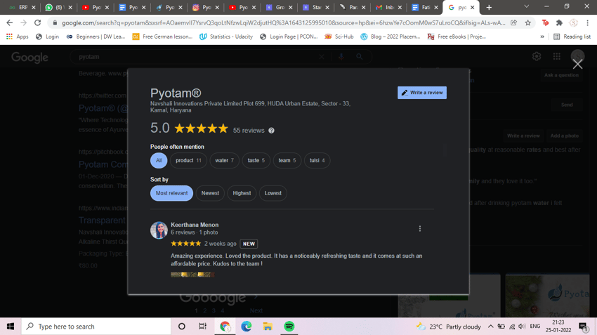Open Task View in taskbar
The height and width of the screenshot is (335, 597).
click(x=202, y=327)
